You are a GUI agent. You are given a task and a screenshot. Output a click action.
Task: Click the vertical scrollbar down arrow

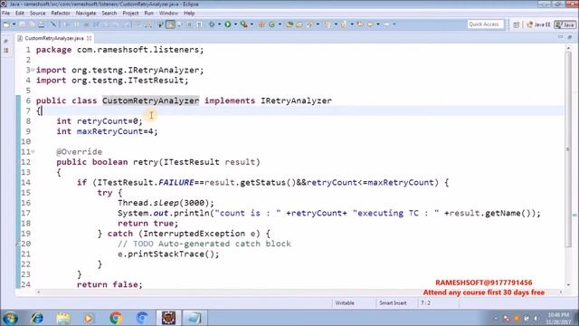[568, 284]
